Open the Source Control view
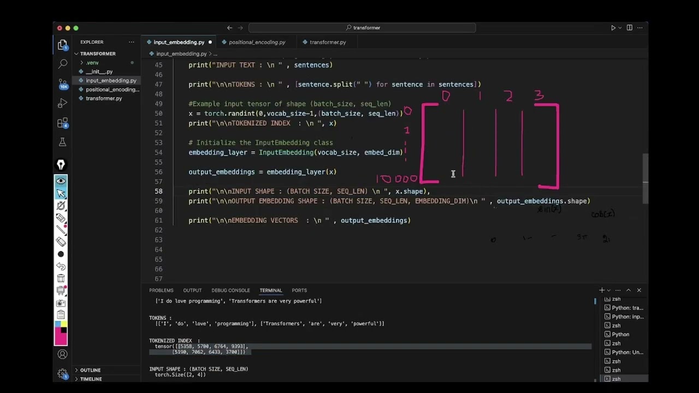The width and height of the screenshot is (699, 393). pos(63,84)
